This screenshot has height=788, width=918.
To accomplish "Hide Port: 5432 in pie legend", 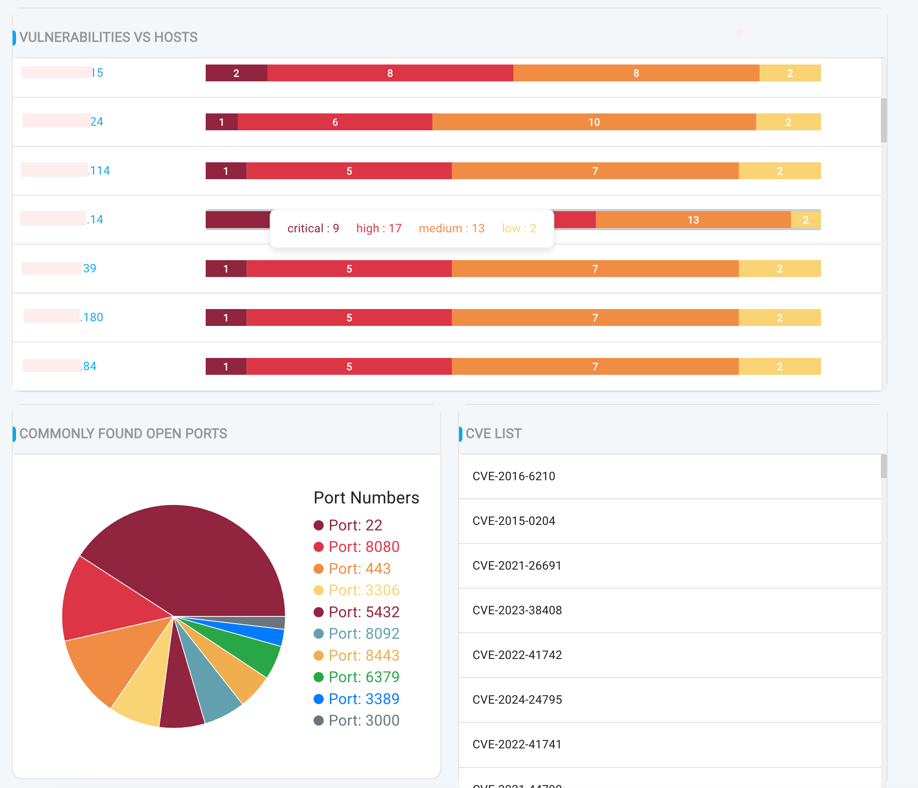I will point(363,612).
